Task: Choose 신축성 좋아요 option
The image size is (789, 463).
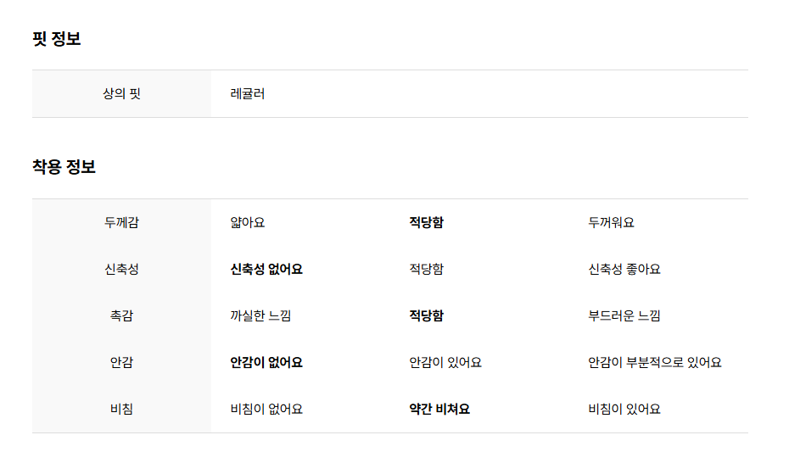Action: (x=624, y=270)
